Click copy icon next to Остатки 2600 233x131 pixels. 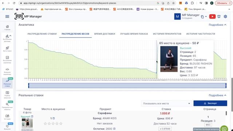114,128
